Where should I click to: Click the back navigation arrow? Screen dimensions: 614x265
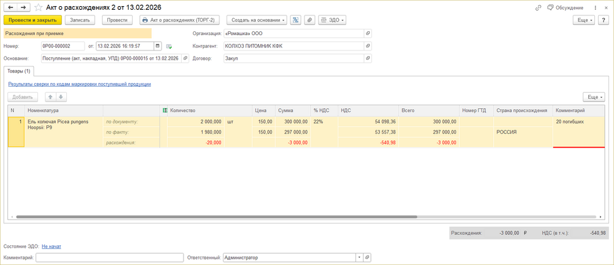(x=10, y=7)
